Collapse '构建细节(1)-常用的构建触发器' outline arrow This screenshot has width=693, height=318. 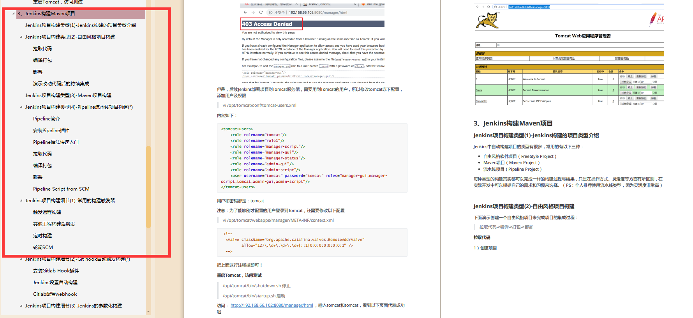[x=21, y=201]
